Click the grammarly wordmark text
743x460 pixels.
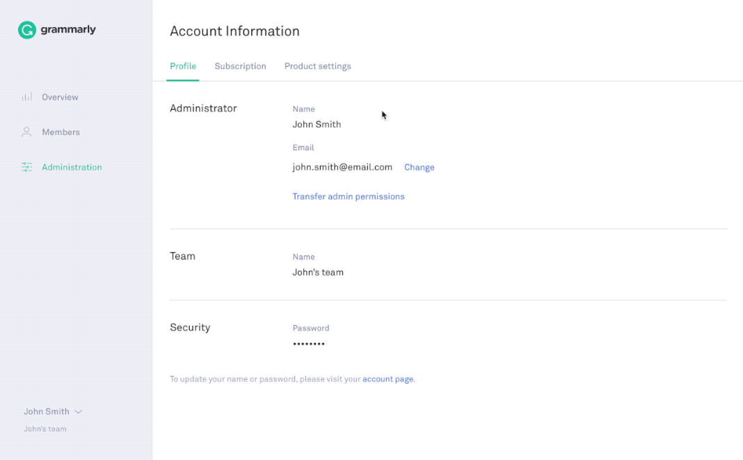coord(68,30)
